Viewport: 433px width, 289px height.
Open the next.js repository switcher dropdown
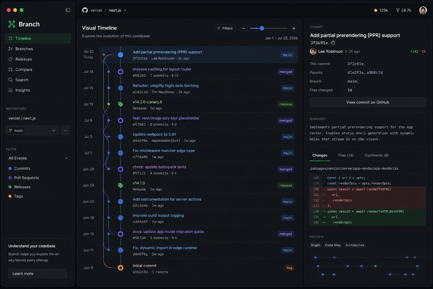coord(118,10)
